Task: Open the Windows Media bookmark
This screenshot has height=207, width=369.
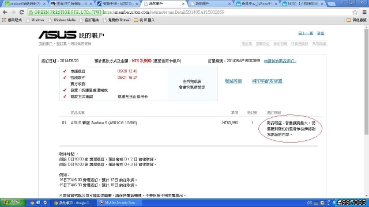Action: pyautogui.click(x=62, y=20)
